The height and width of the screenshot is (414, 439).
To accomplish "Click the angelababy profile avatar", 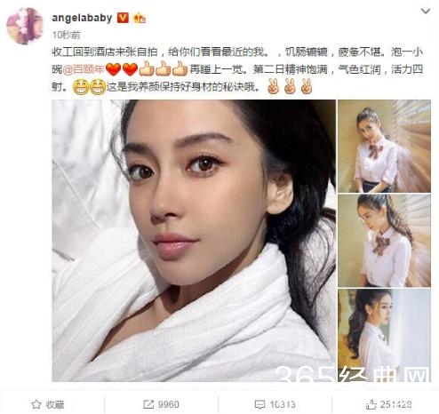I will coord(25,26).
